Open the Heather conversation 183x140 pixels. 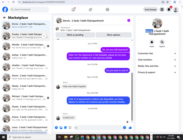tap(26, 67)
